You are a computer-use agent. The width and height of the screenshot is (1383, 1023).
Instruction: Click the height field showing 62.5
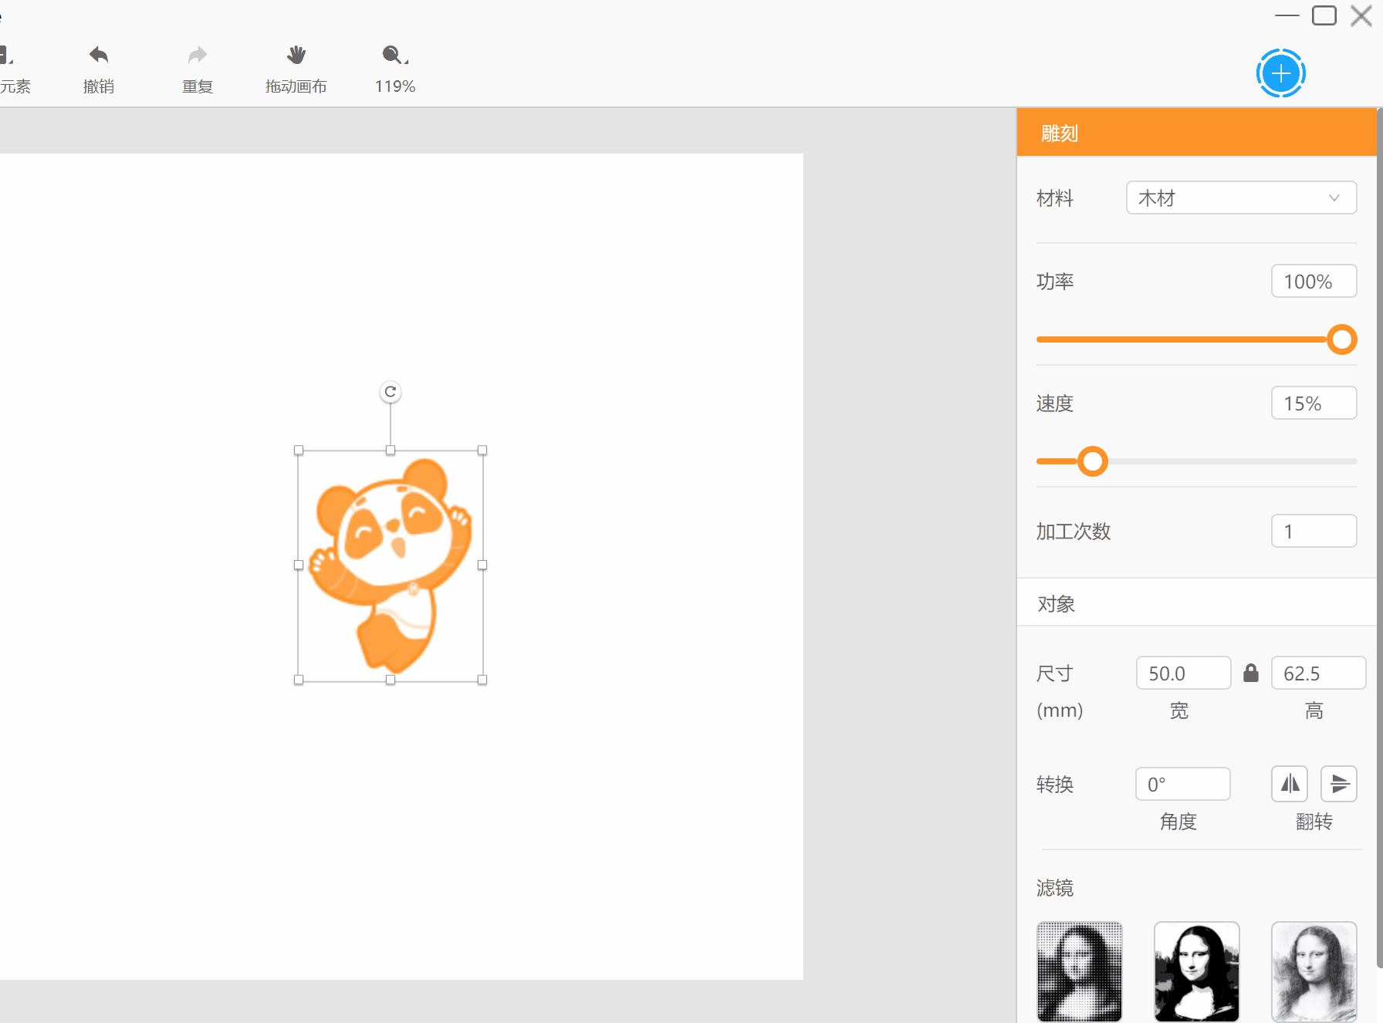1318,674
